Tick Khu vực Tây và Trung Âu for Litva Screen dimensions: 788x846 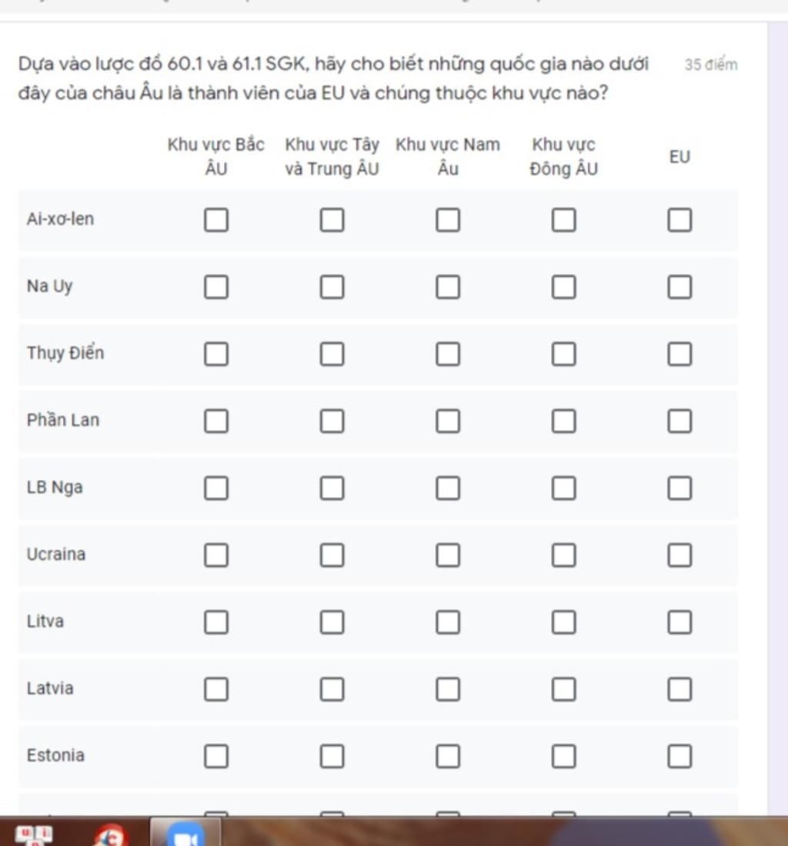click(332, 621)
